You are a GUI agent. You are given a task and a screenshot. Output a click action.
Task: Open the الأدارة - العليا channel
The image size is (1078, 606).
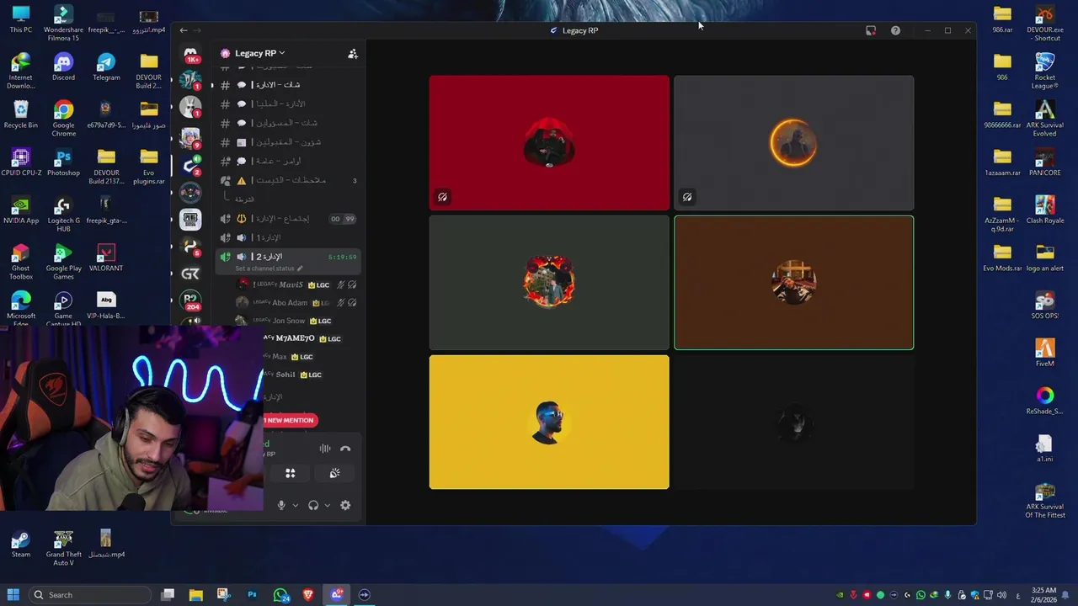[288, 104]
